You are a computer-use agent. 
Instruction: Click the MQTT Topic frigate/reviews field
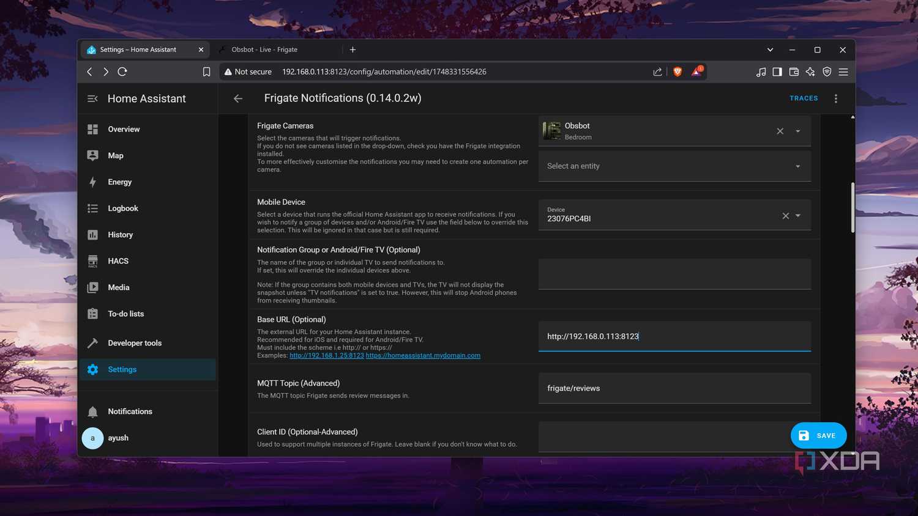674,388
